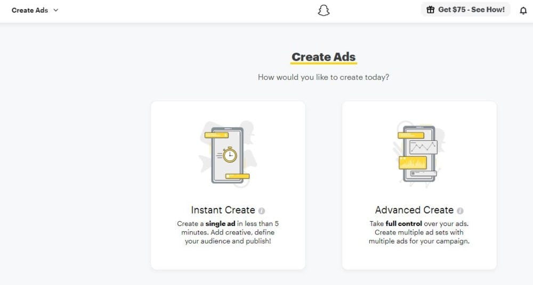This screenshot has height=285, width=533.
Task: Click the Advanced Create description paragraph
Action: [x=419, y=232]
